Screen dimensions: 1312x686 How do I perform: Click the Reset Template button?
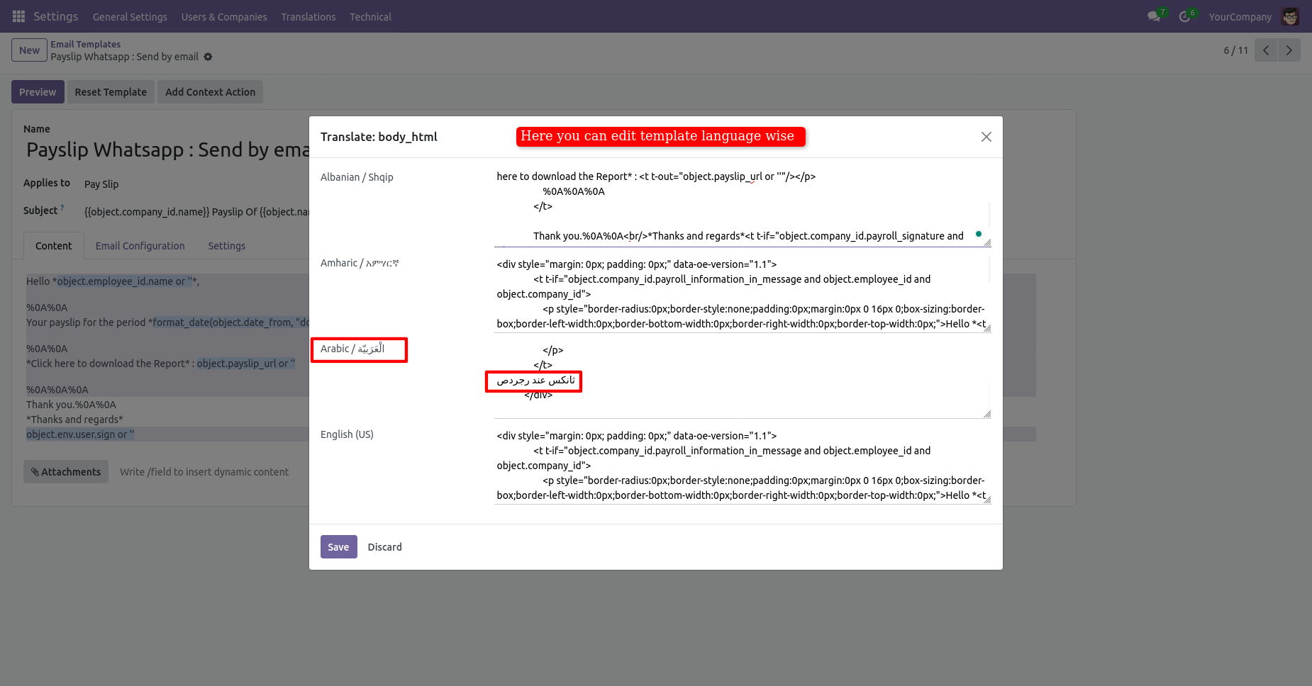point(111,92)
